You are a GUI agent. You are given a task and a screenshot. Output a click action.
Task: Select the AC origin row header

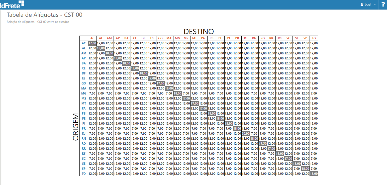pos(84,43)
